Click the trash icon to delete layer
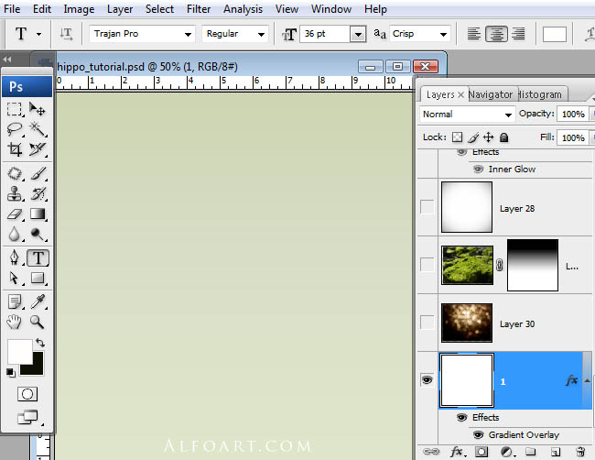595x460 pixels. click(x=580, y=452)
